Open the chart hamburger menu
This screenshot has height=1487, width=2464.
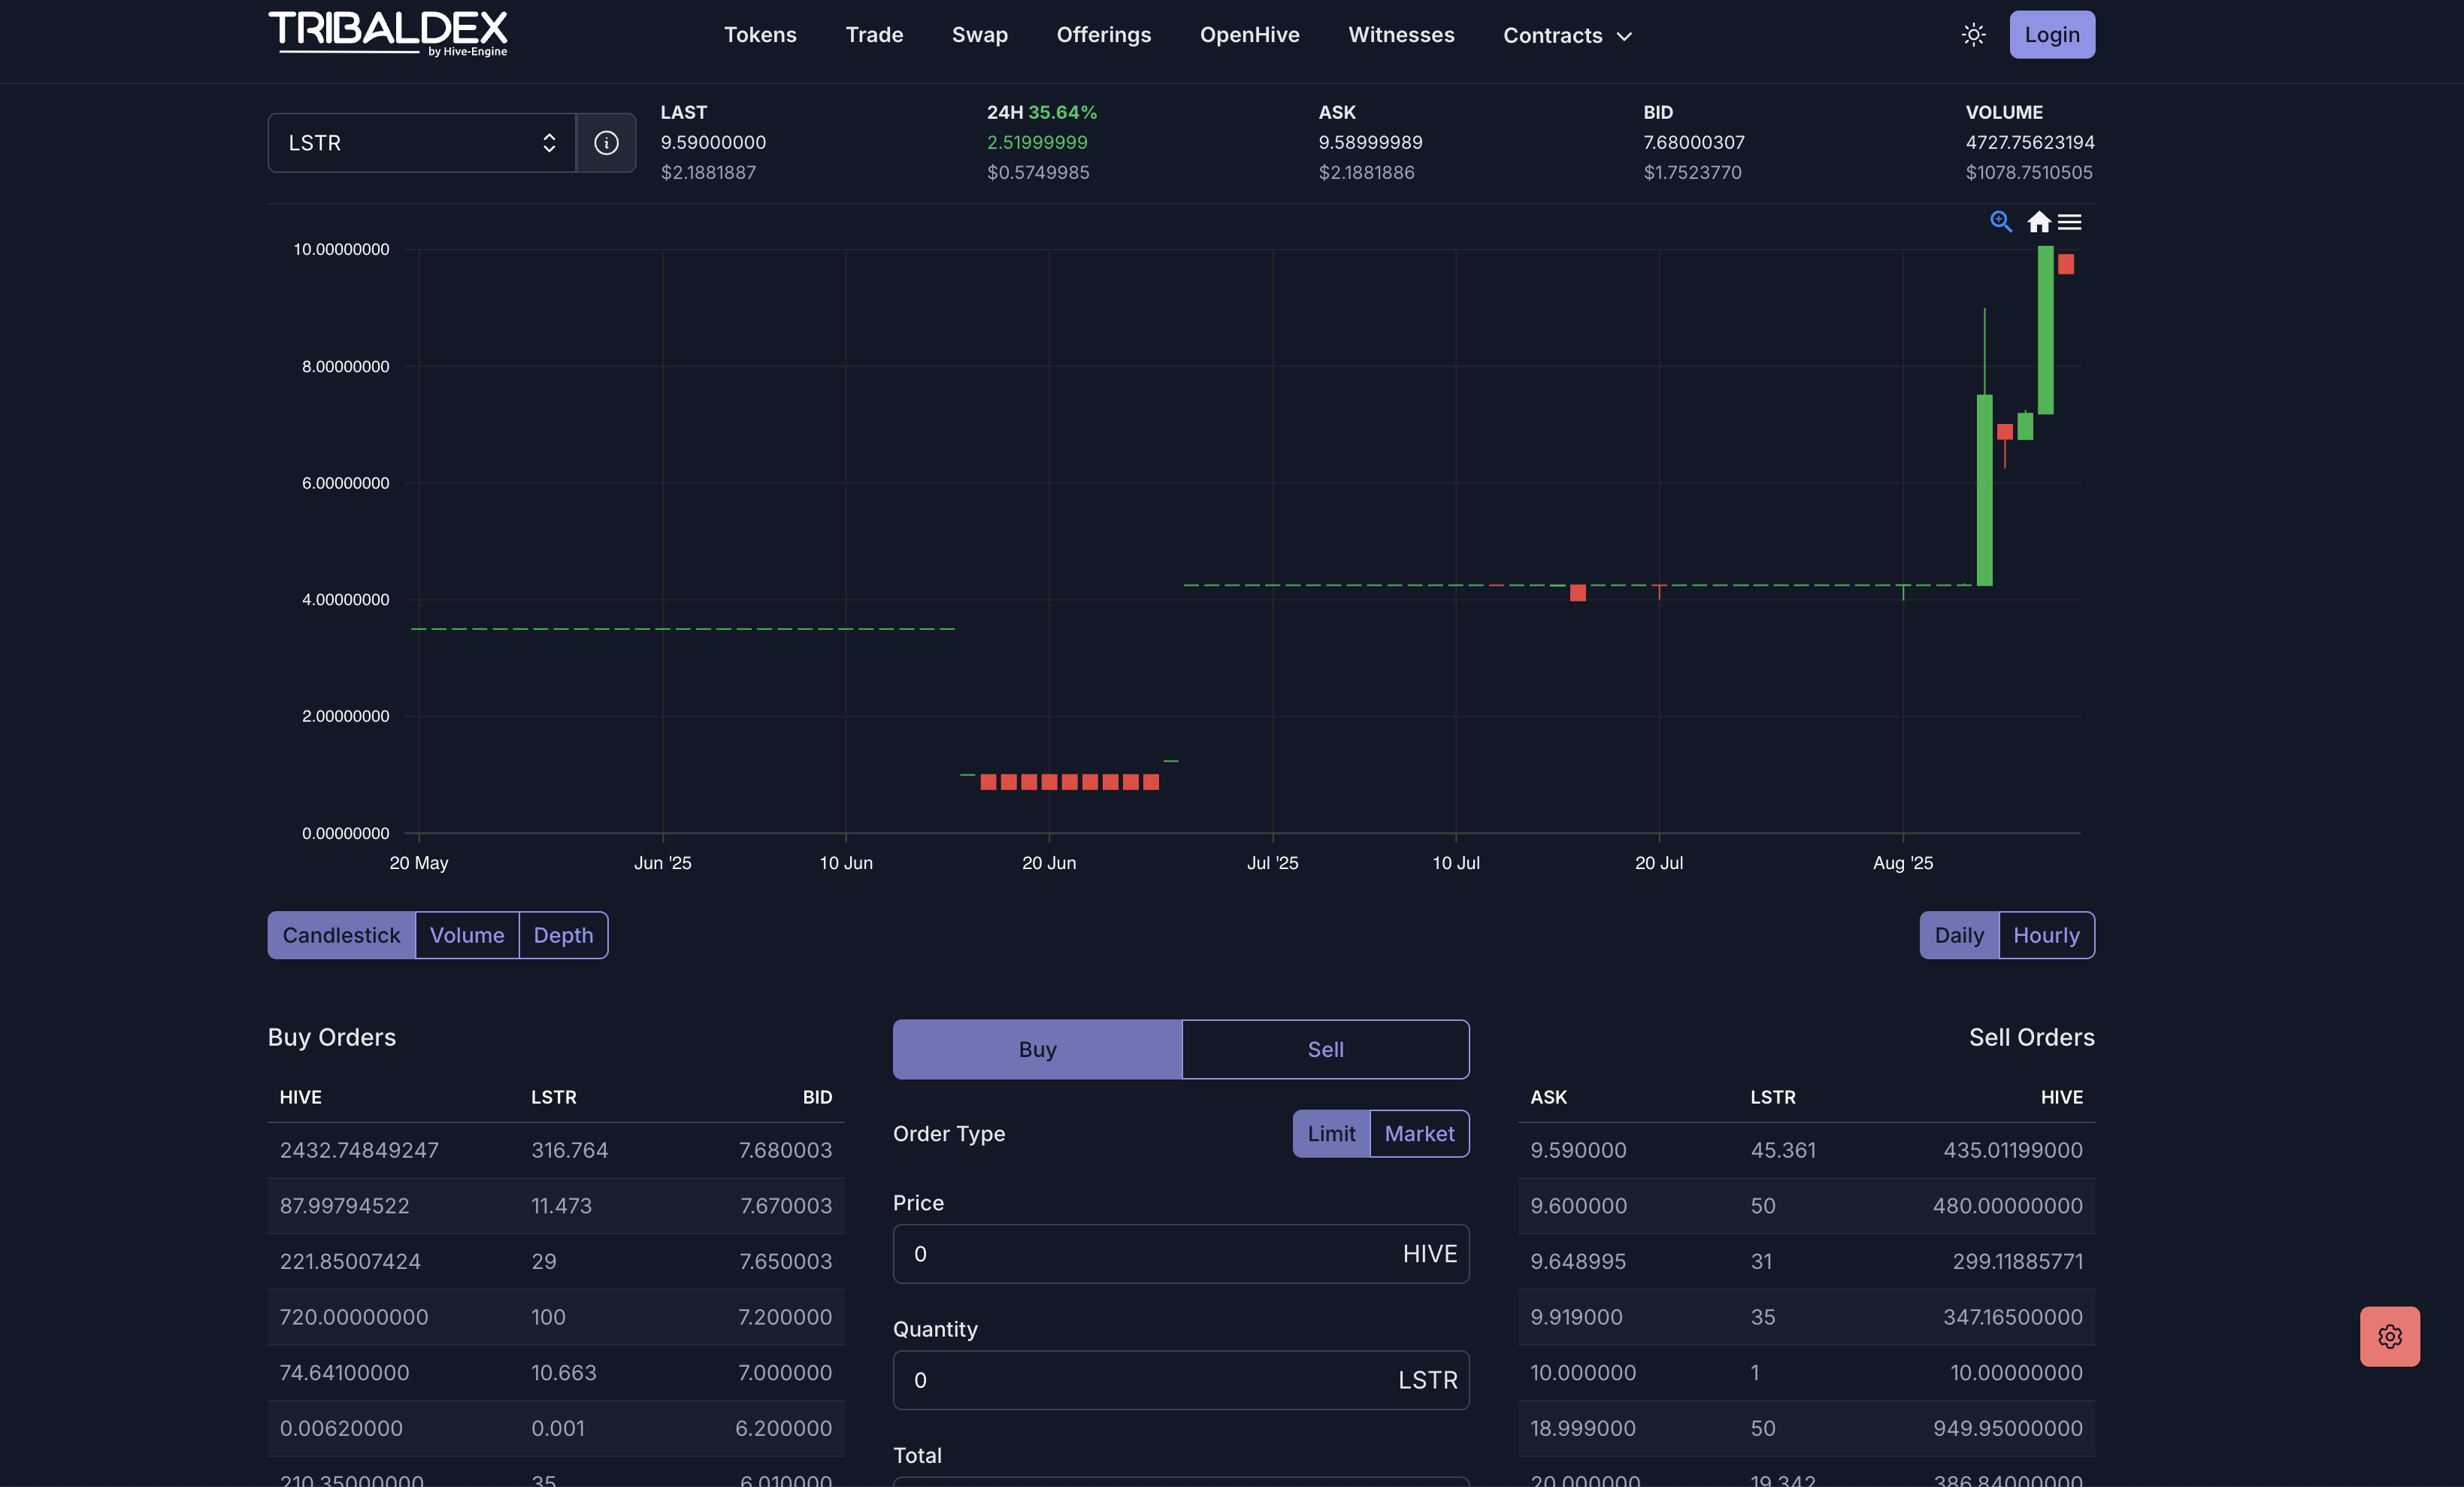pyautogui.click(x=2070, y=222)
